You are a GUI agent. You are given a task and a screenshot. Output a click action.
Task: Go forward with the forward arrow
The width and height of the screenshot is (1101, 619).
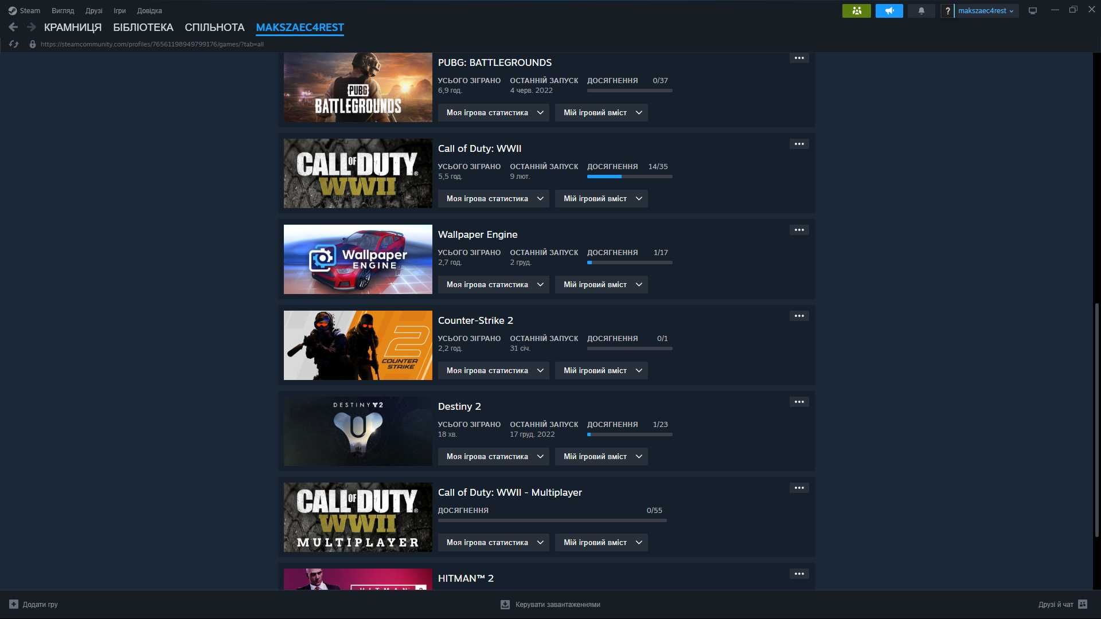[x=32, y=27]
